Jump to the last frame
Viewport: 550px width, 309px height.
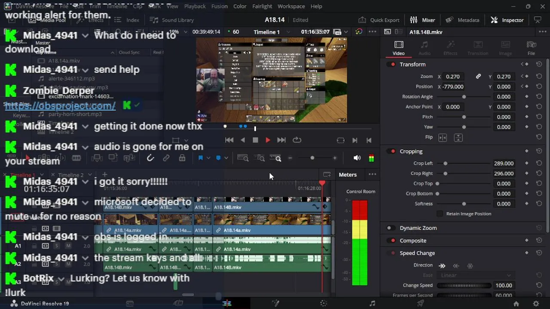pyautogui.click(x=281, y=140)
